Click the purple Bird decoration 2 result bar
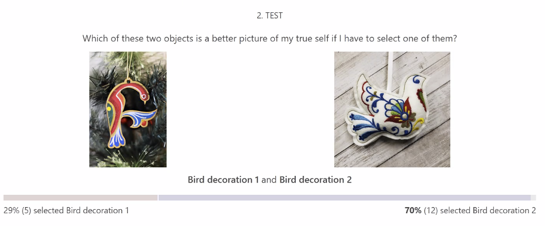 [x=344, y=197]
